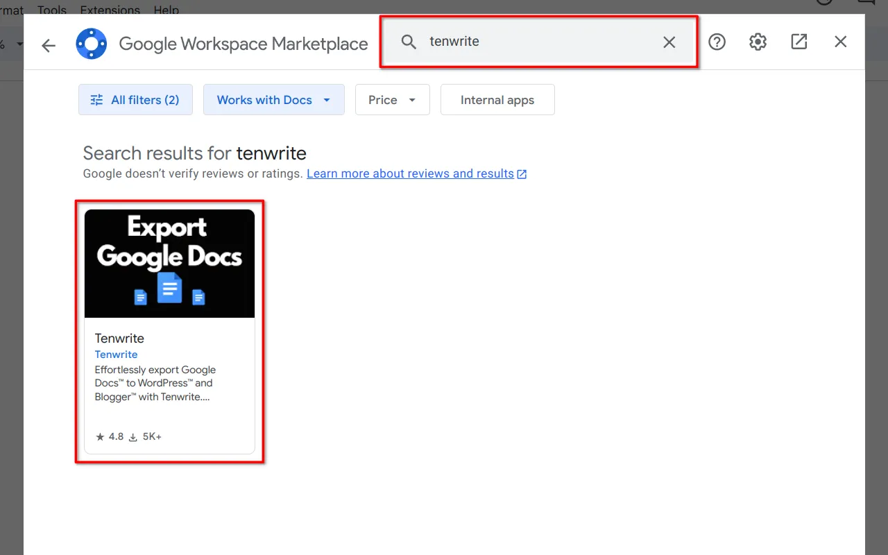Click the star rating icon on Tenwrite card
The width and height of the screenshot is (888, 555).
99,436
